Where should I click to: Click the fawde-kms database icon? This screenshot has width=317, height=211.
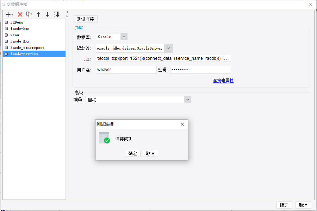pyautogui.click(x=6, y=28)
